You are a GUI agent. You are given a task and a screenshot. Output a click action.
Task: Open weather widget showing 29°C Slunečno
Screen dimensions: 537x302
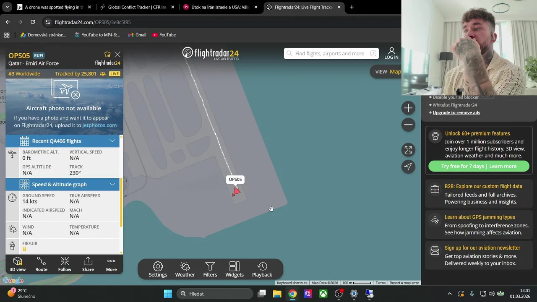tap(21, 293)
